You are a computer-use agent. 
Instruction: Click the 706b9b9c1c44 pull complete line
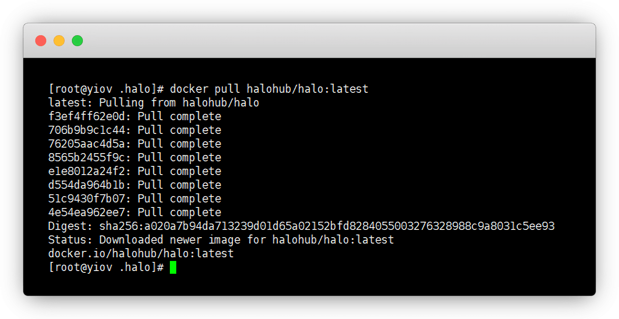click(135, 130)
